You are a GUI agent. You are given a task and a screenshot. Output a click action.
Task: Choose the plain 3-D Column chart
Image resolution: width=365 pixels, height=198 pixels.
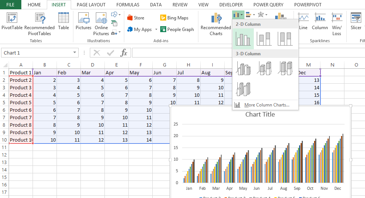point(243,89)
